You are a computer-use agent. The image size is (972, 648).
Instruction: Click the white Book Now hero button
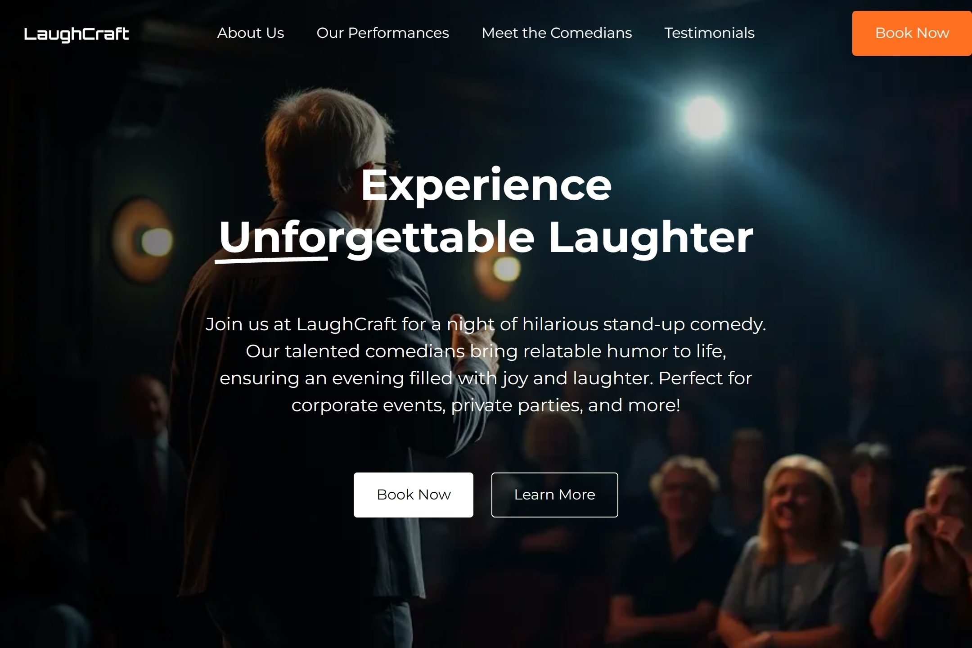(x=413, y=495)
